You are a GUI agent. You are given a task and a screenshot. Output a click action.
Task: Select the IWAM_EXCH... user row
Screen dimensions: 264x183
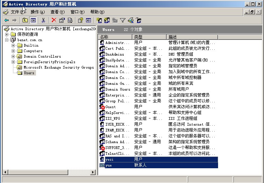tap(158, 130)
